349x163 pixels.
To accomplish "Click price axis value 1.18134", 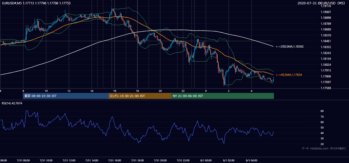I will [x=326, y=59].
